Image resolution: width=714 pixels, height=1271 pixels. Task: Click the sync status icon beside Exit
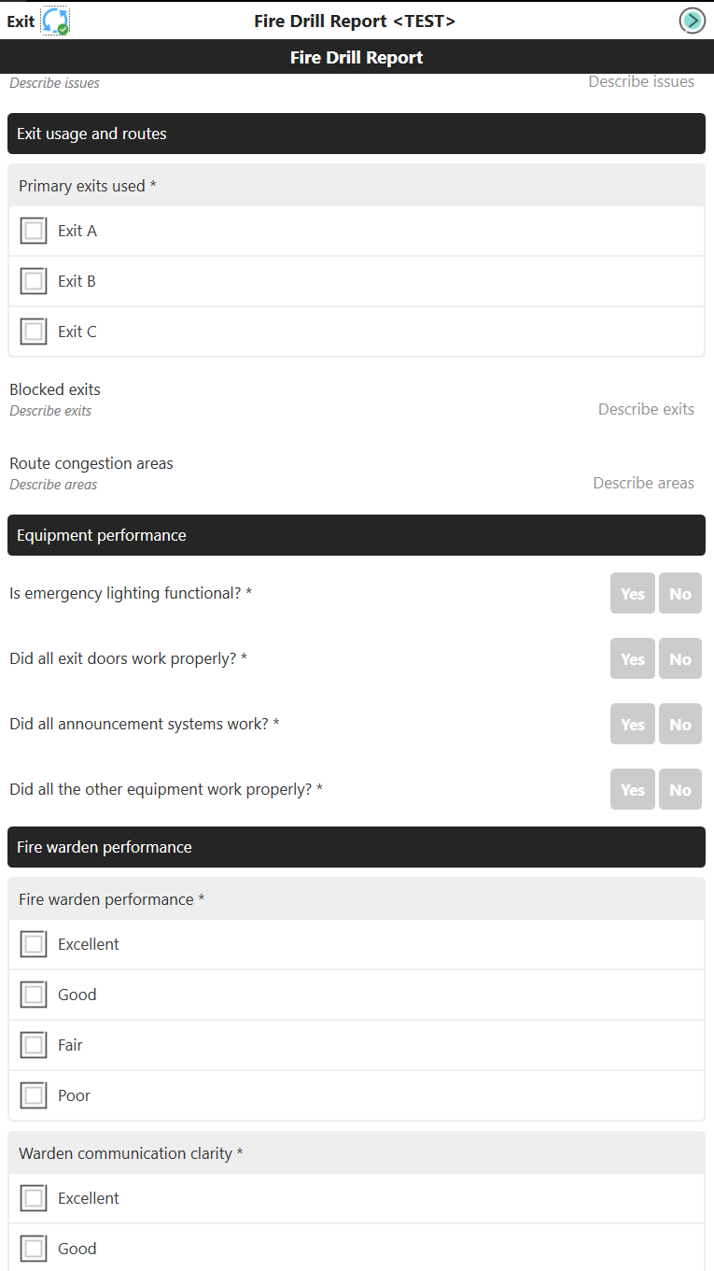click(54, 20)
